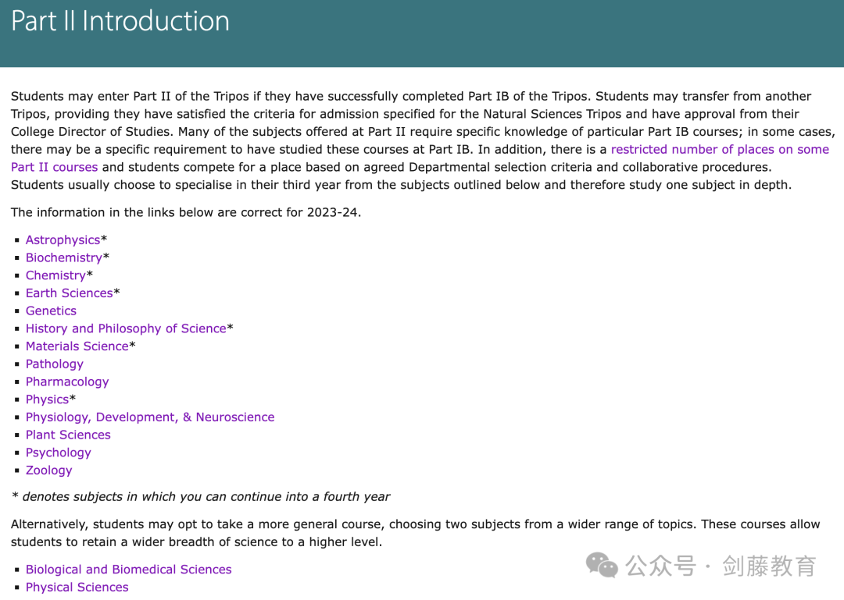Open Physiology, Development, & Neuroscience link
This screenshot has width=844, height=600.
point(150,417)
